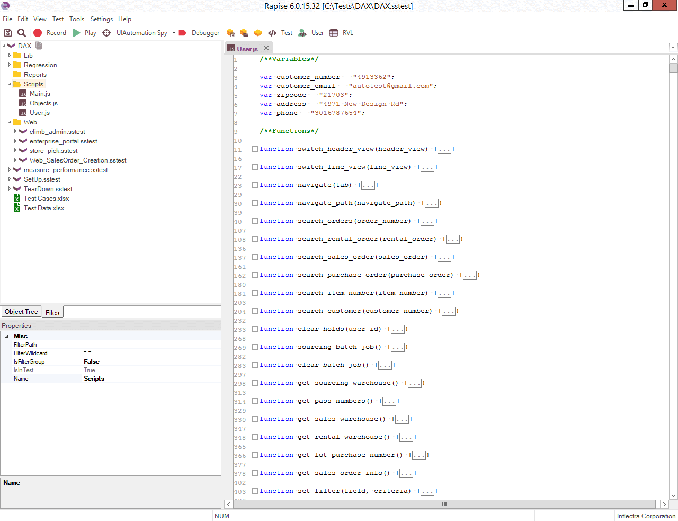Screen dimensions: 678x521
Task: Click the Test Data.xlsx Excel icon
Action: (17, 208)
